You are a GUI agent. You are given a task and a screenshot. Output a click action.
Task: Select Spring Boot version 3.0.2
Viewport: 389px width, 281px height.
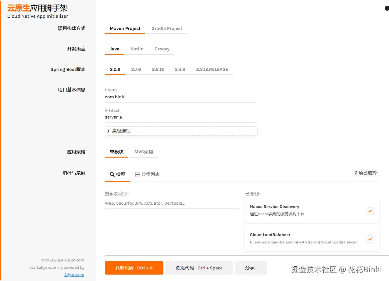pyautogui.click(x=115, y=70)
